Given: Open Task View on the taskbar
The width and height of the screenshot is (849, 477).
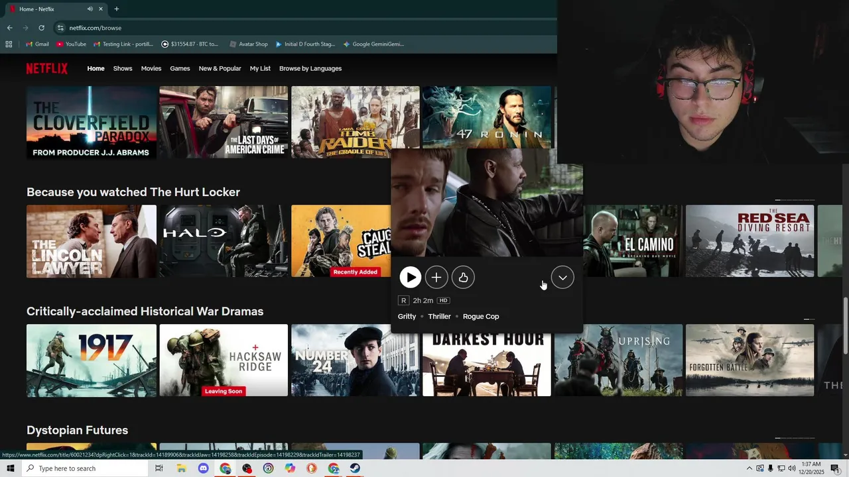Looking at the screenshot, I should click(159, 468).
